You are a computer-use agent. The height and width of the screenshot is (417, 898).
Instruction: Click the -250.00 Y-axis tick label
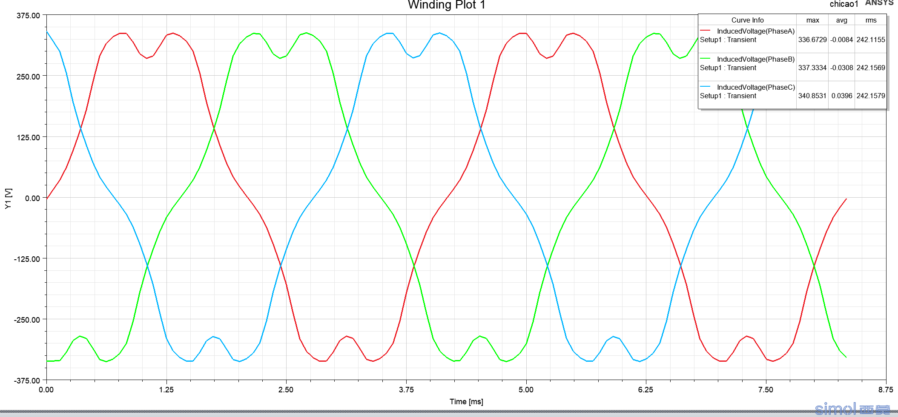pos(27,320)
